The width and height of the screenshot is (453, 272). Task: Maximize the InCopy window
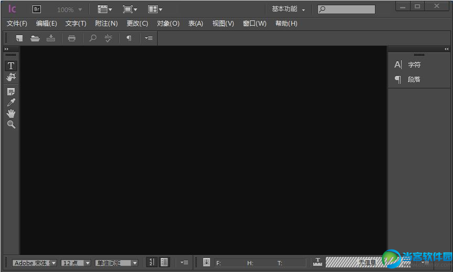tap(417, 7)
